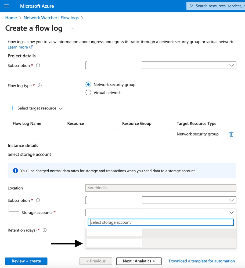The image size is (245, 268).
Task: Open the ellipsis menu beside Create a flow log
Action: [x=73, y=28]
